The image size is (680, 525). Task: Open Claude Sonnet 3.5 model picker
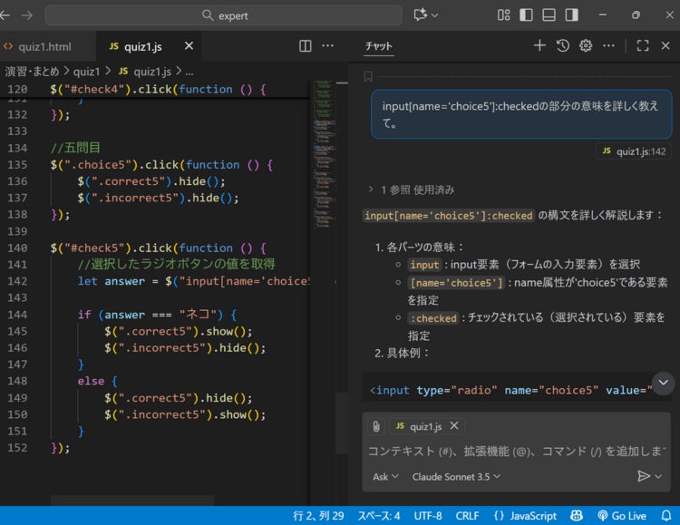point(455,476)
